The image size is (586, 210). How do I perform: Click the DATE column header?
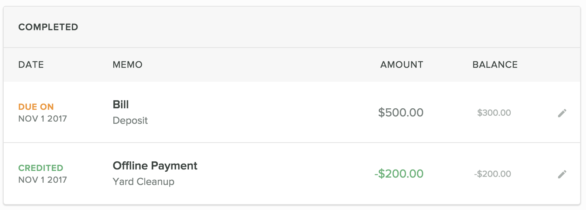point(31,65)
